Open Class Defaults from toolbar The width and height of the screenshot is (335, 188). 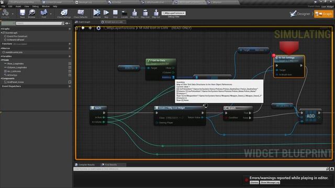pos(80,14)
